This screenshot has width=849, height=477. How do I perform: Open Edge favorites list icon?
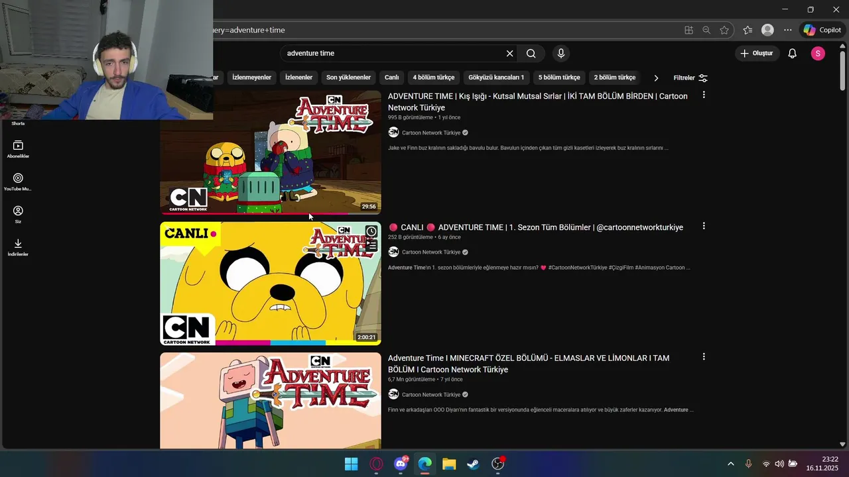click(x=748, y=30)
